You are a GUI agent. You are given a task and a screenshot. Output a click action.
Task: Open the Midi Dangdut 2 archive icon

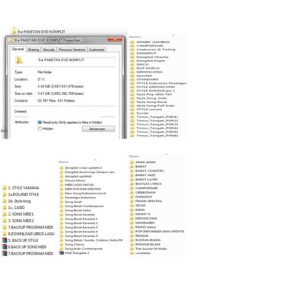click(61, 253)
